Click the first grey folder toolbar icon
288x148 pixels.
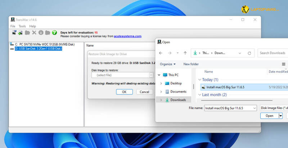pyautogui.click(x=27, y=33)
